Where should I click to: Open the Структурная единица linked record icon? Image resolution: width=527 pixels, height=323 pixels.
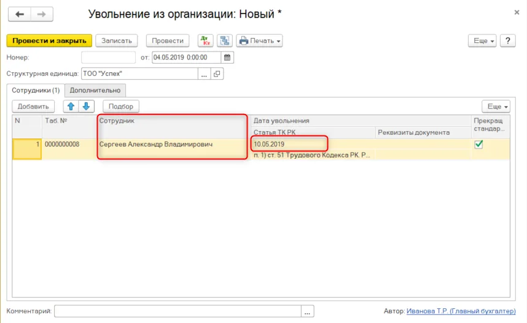[x=217, y=74]
